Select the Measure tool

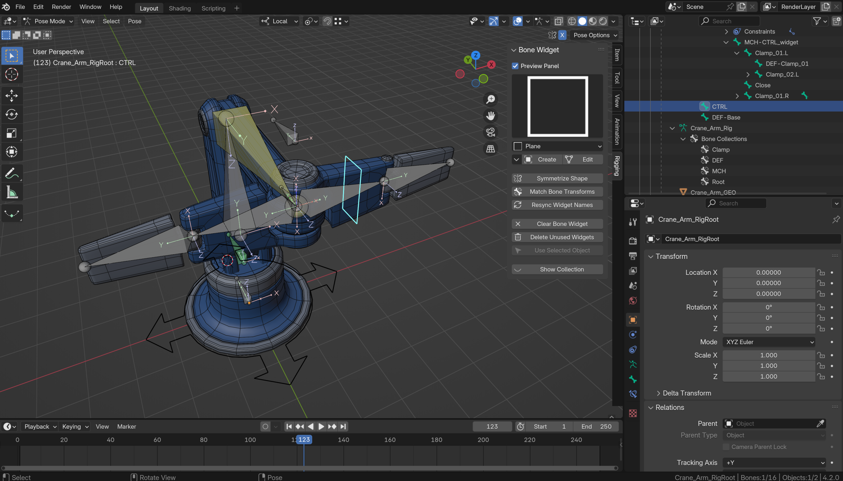[12, 192]
